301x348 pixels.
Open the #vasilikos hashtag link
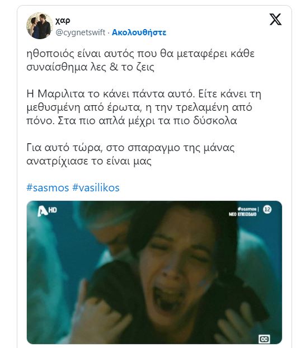pyautogui.click(x=96, y=187)
